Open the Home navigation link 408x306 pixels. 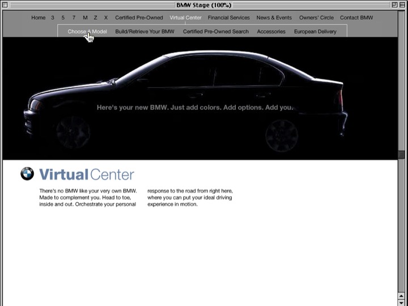38,18
